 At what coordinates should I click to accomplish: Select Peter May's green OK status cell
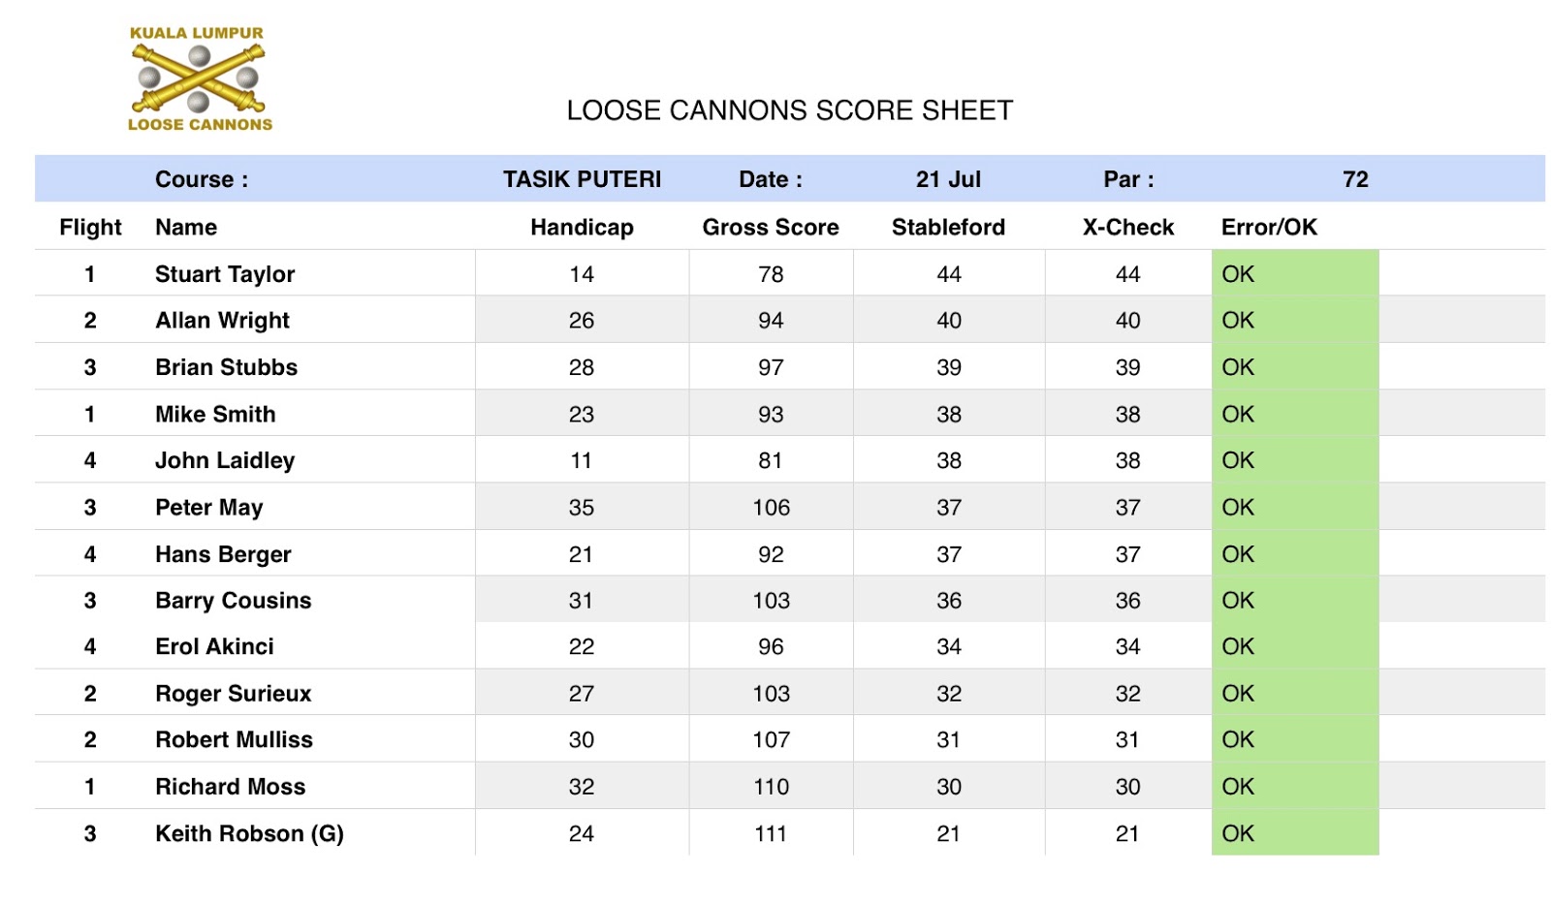pyautogui.click(x=1294, y=507)
